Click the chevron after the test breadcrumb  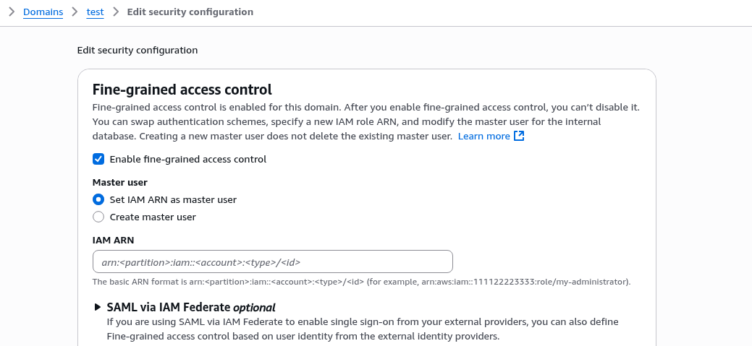[116, 12]
